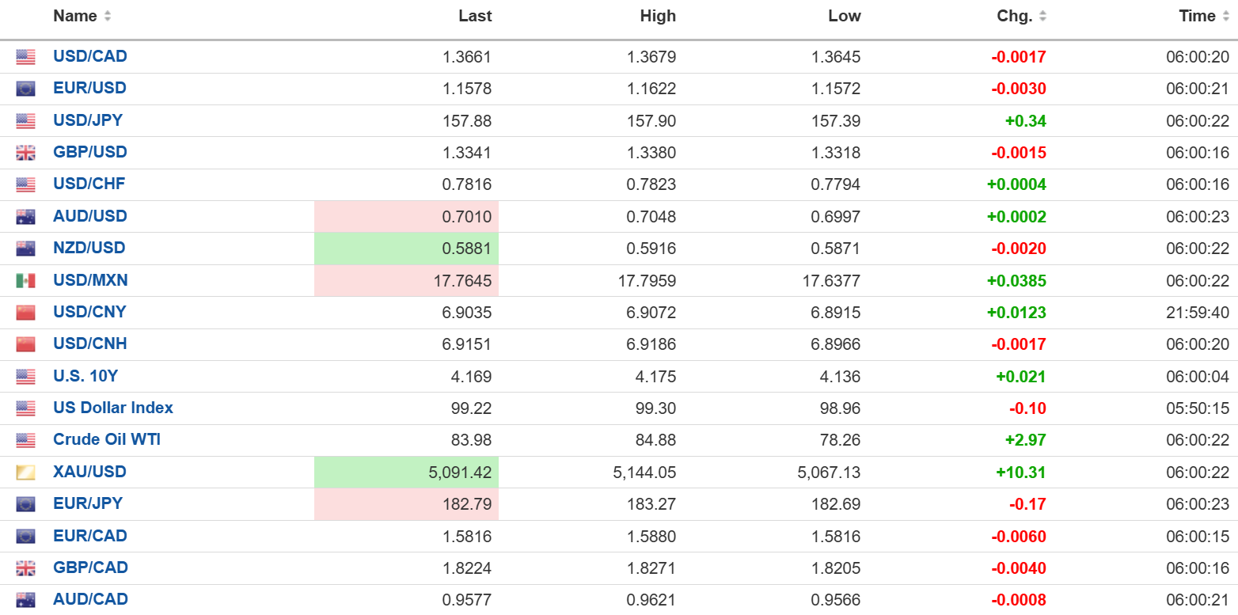Open the USD/JPY pair link
The image size is (1238, 615).
88,120
